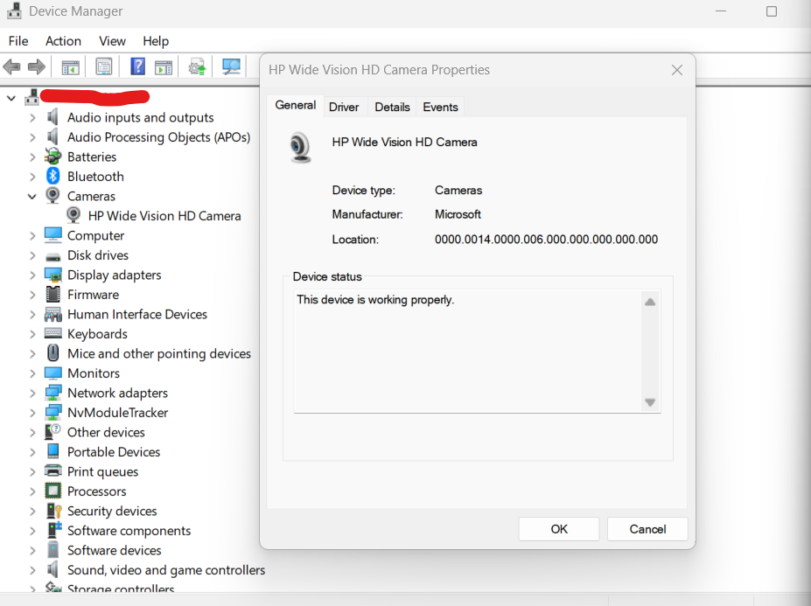Select the Update driver toolbar icon
Image resolution: width=811 pixels, height=606 pixels.
point(196,66)
